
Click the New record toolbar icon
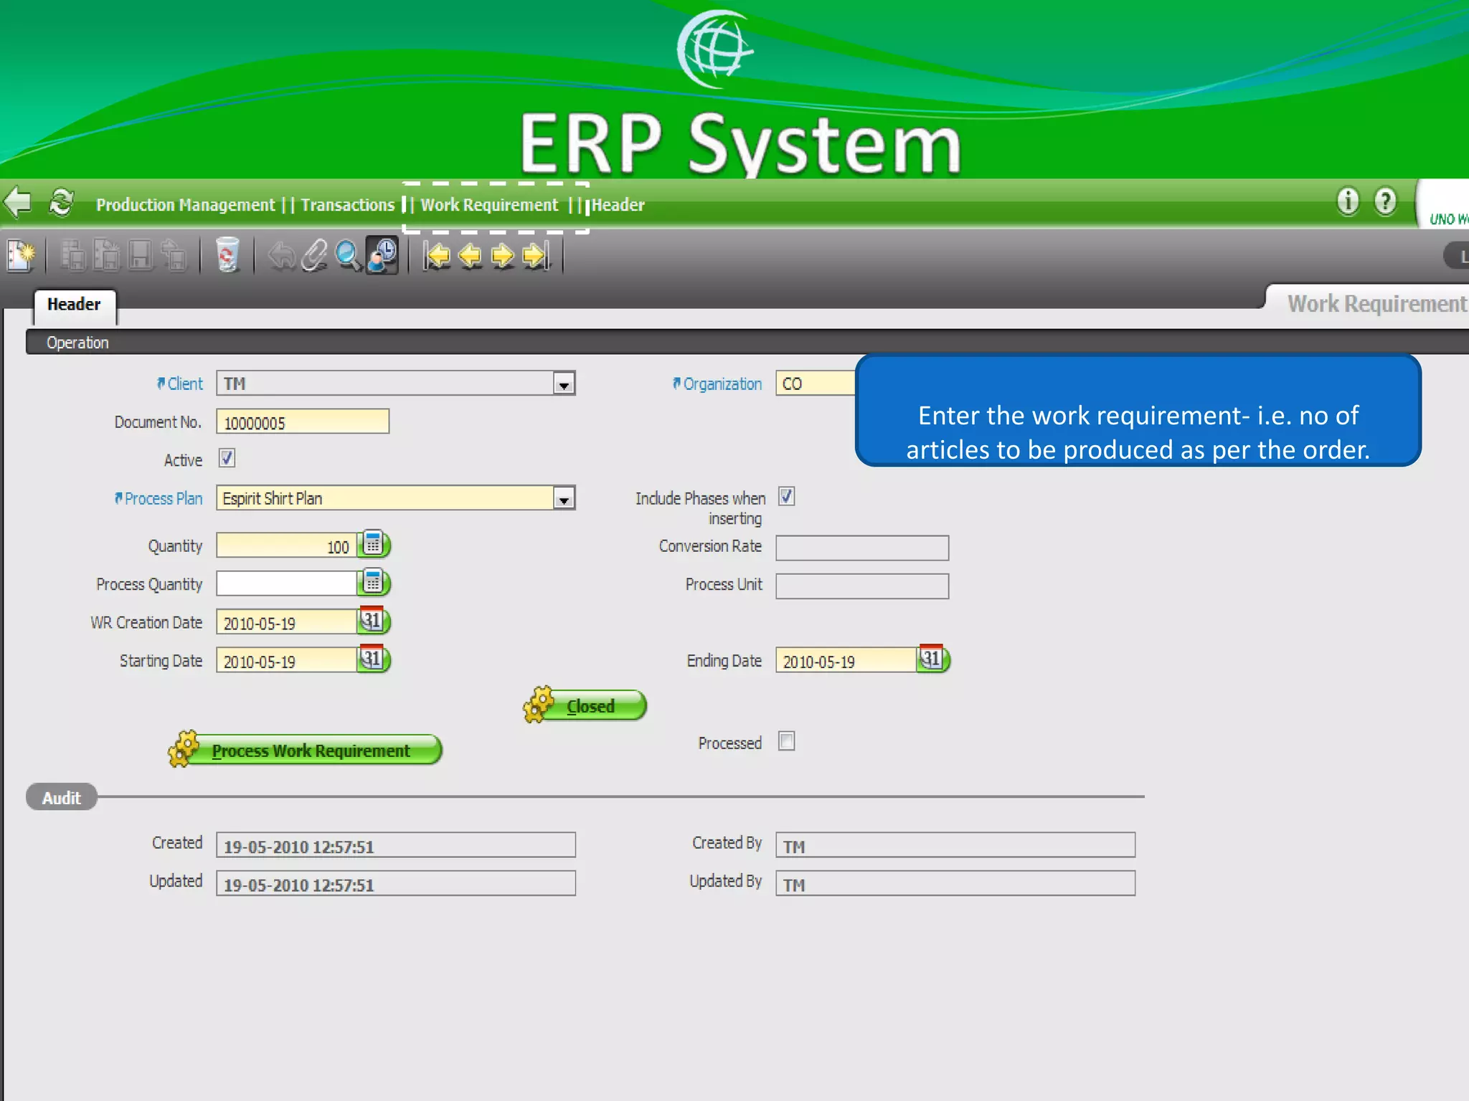tap(20, 255)
